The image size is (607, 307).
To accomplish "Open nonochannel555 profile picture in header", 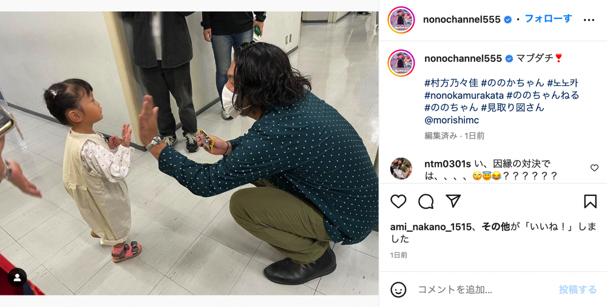I will pos(401,20).
